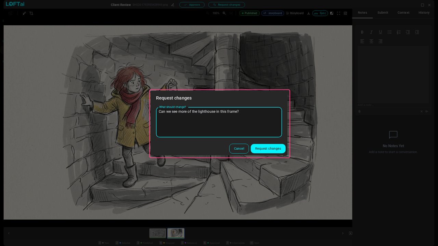The image size is (438, 246).
Task: Toggle the Sync button
Action: tap(320, 13)
